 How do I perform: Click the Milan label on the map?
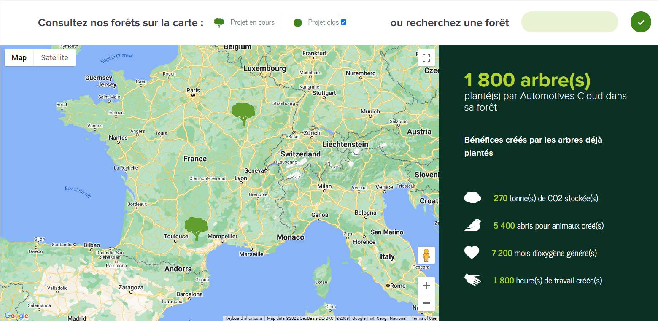click(x=324, y=186)
